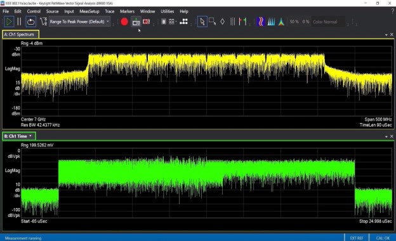Click the Rng -4 dBm label
The image size is (396, 241).
32,43
